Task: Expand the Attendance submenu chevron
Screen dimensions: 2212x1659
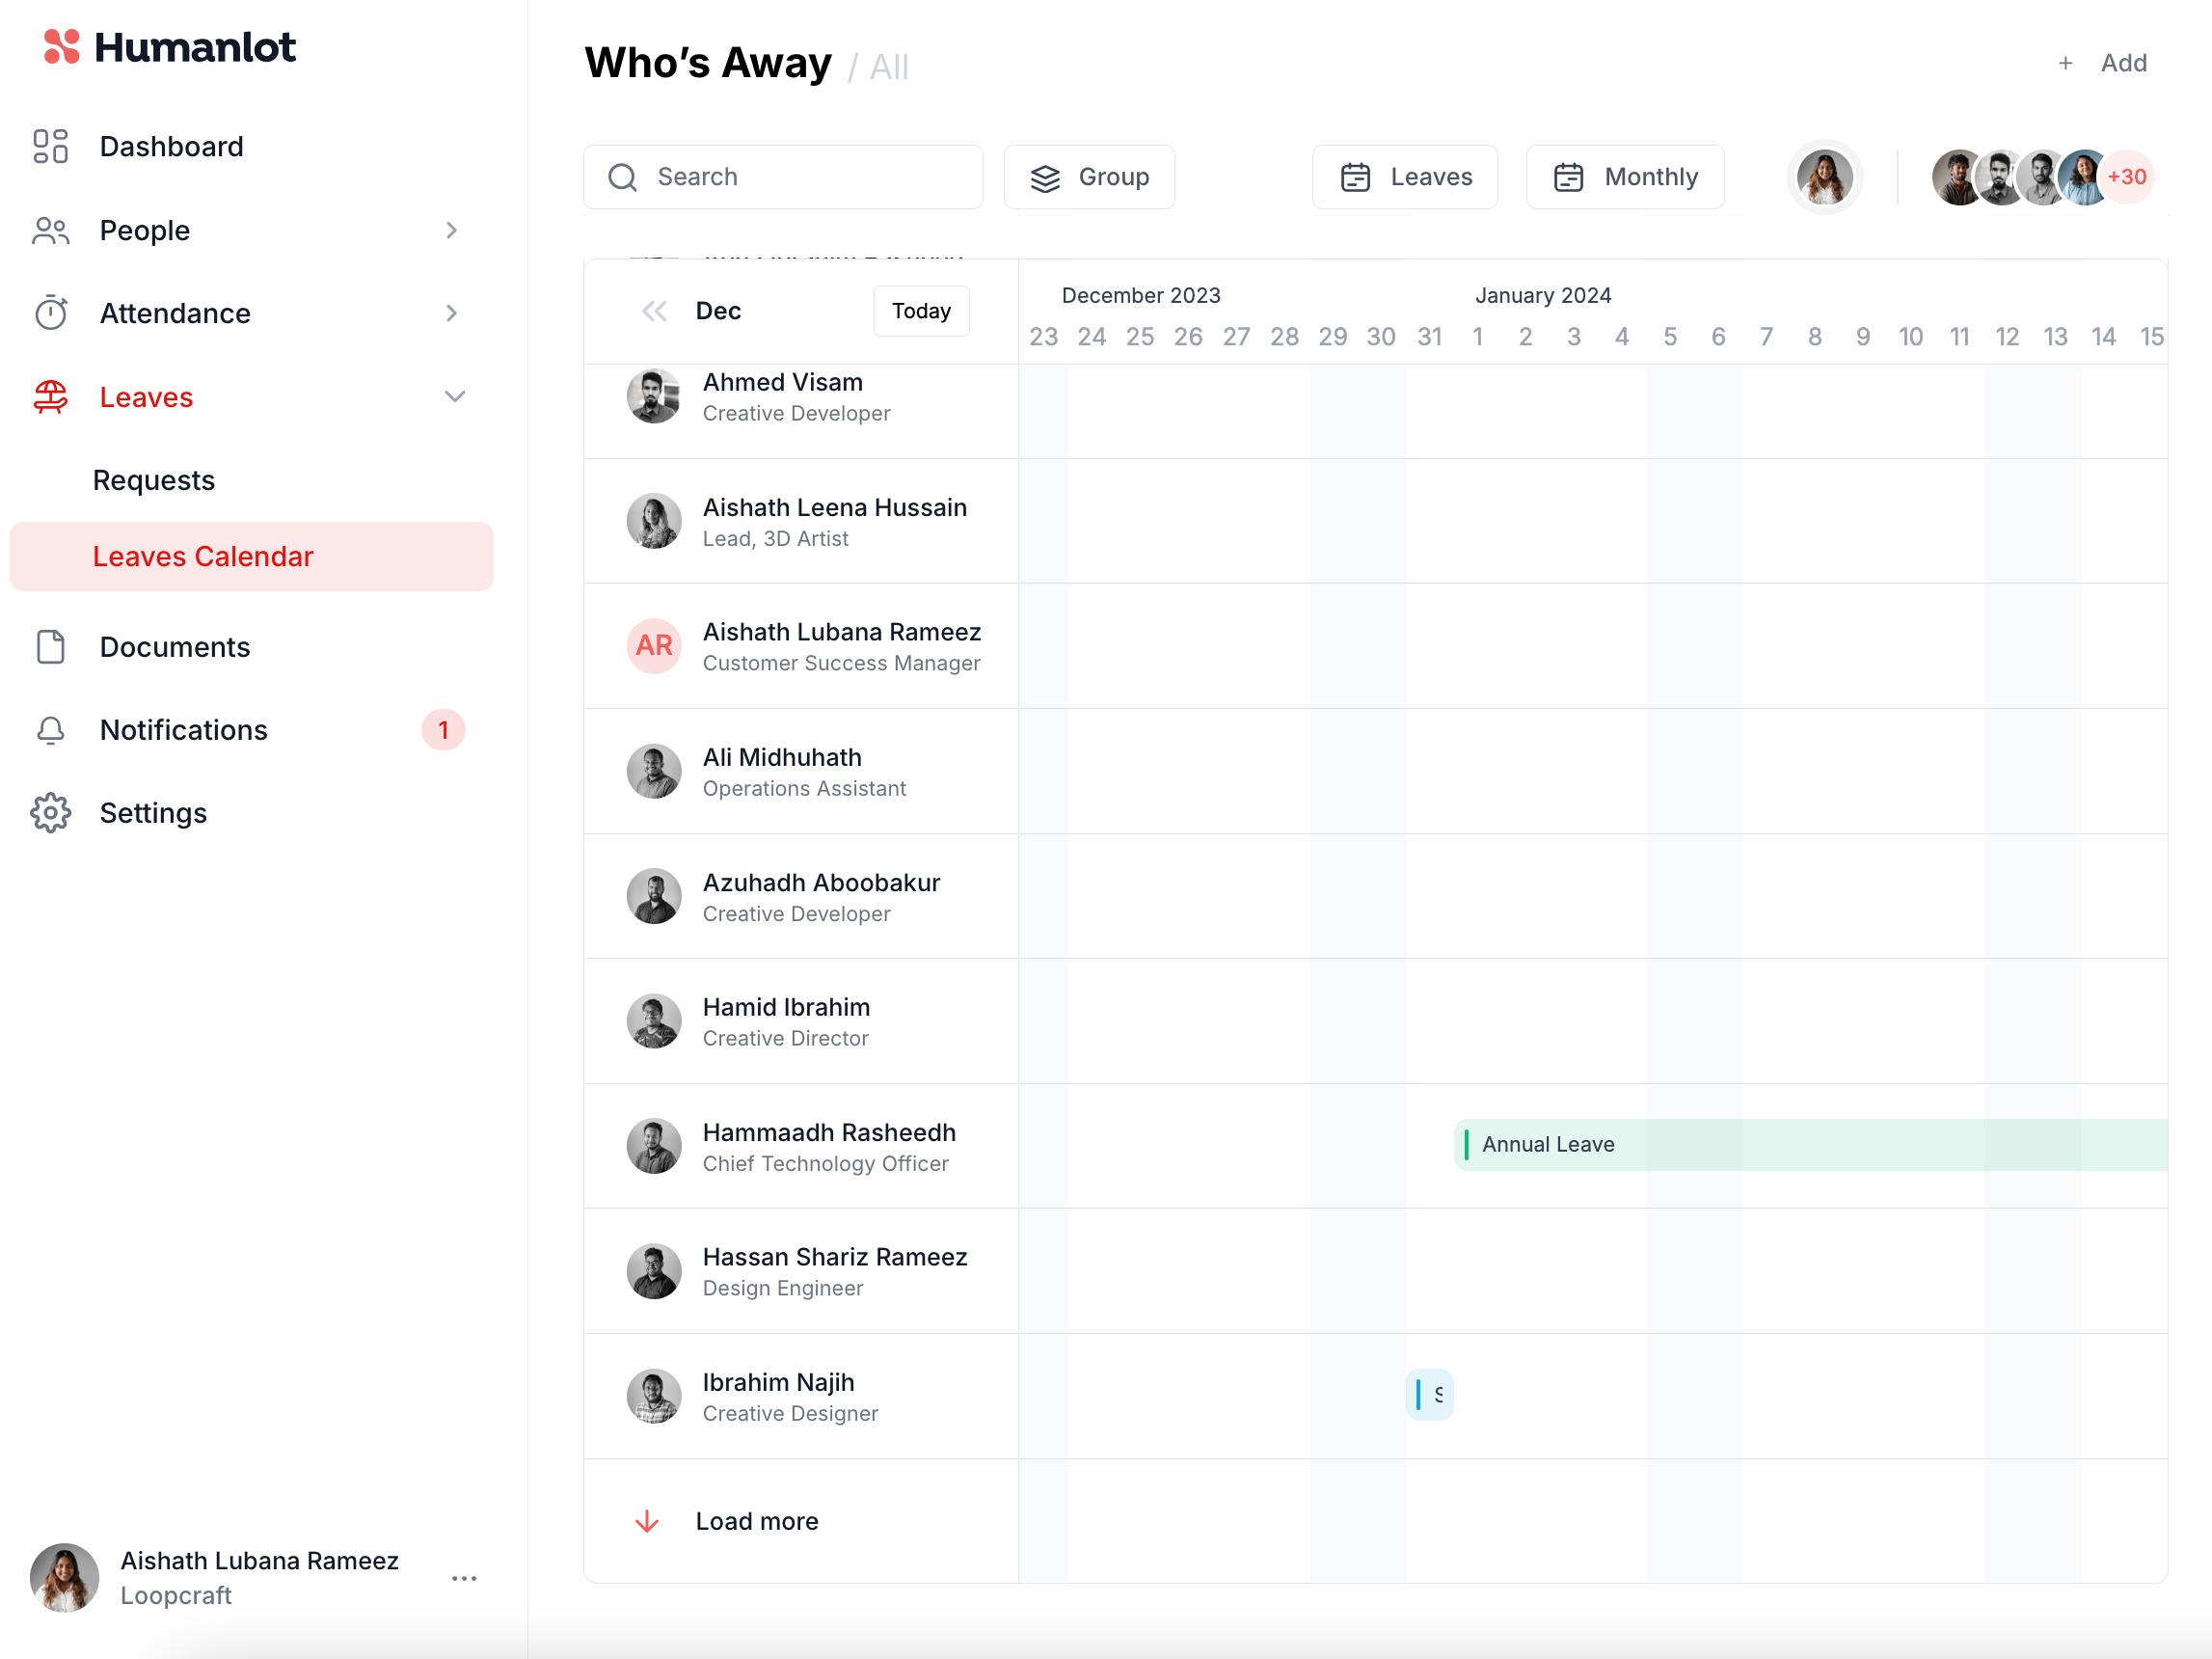Action: pos(452,313)
